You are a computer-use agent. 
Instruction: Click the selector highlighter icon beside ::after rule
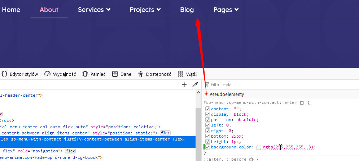[x=302, y=103]
